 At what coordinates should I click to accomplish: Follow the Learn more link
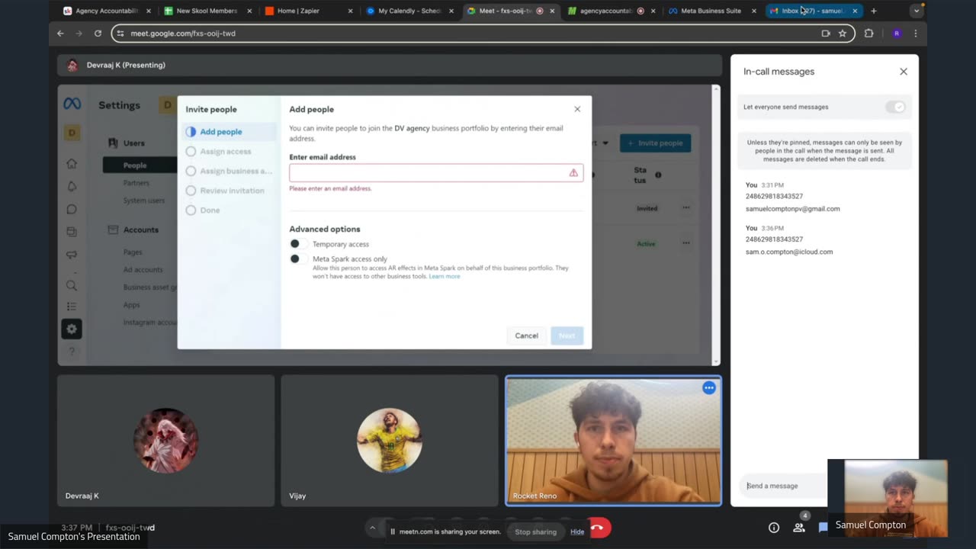pos(445,276)
